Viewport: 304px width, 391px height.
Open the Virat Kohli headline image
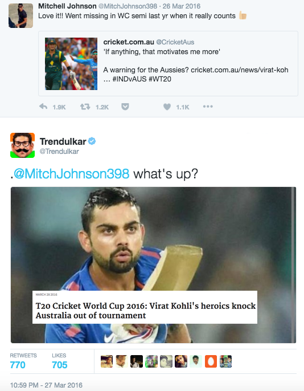click(153, 265)
